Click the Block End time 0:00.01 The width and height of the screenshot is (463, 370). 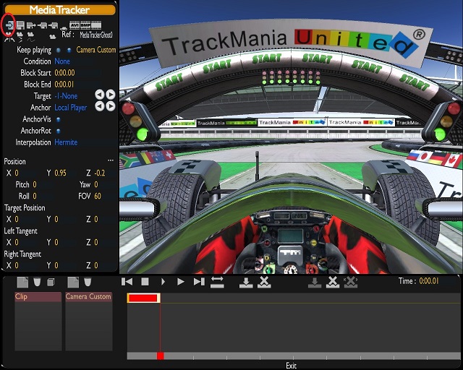(64, 85)
